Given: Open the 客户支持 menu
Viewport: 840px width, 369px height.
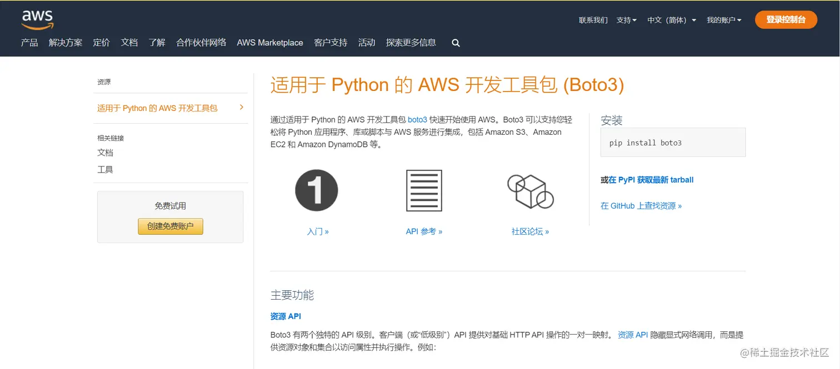Looking at the screenshot, I should click(x=331, y=43).
